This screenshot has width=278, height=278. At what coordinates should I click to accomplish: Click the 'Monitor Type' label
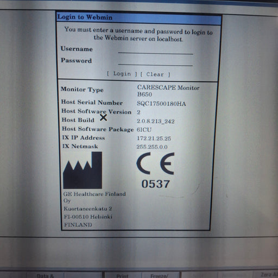(x=82, y=90)
